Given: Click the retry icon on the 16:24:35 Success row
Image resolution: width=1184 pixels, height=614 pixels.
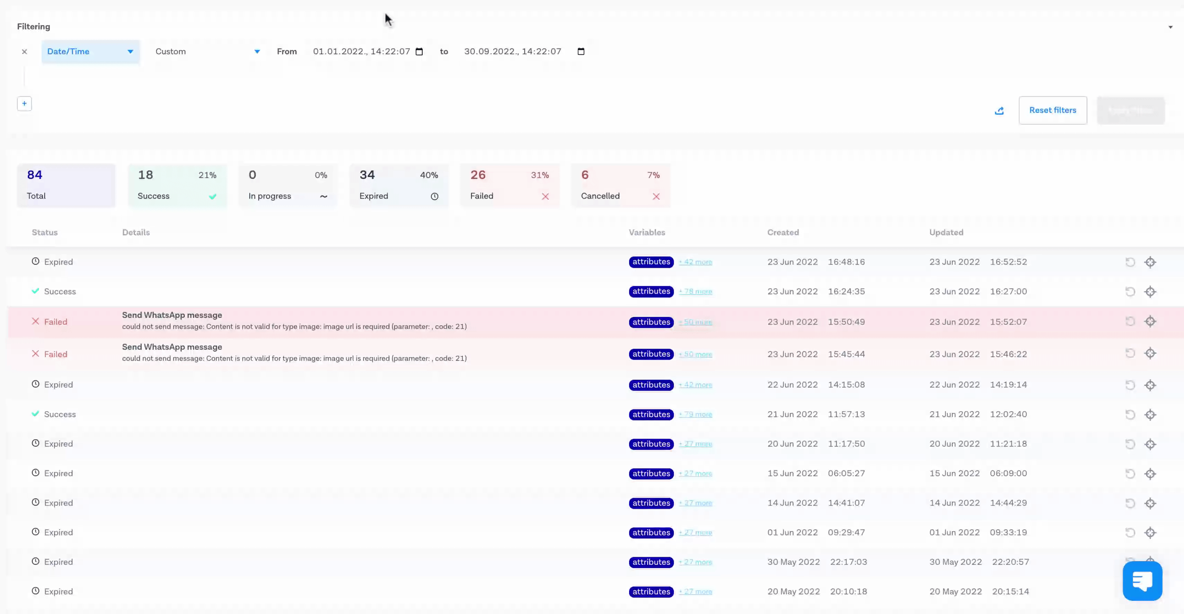Looking at the screenshot, I should (1130, 292).
